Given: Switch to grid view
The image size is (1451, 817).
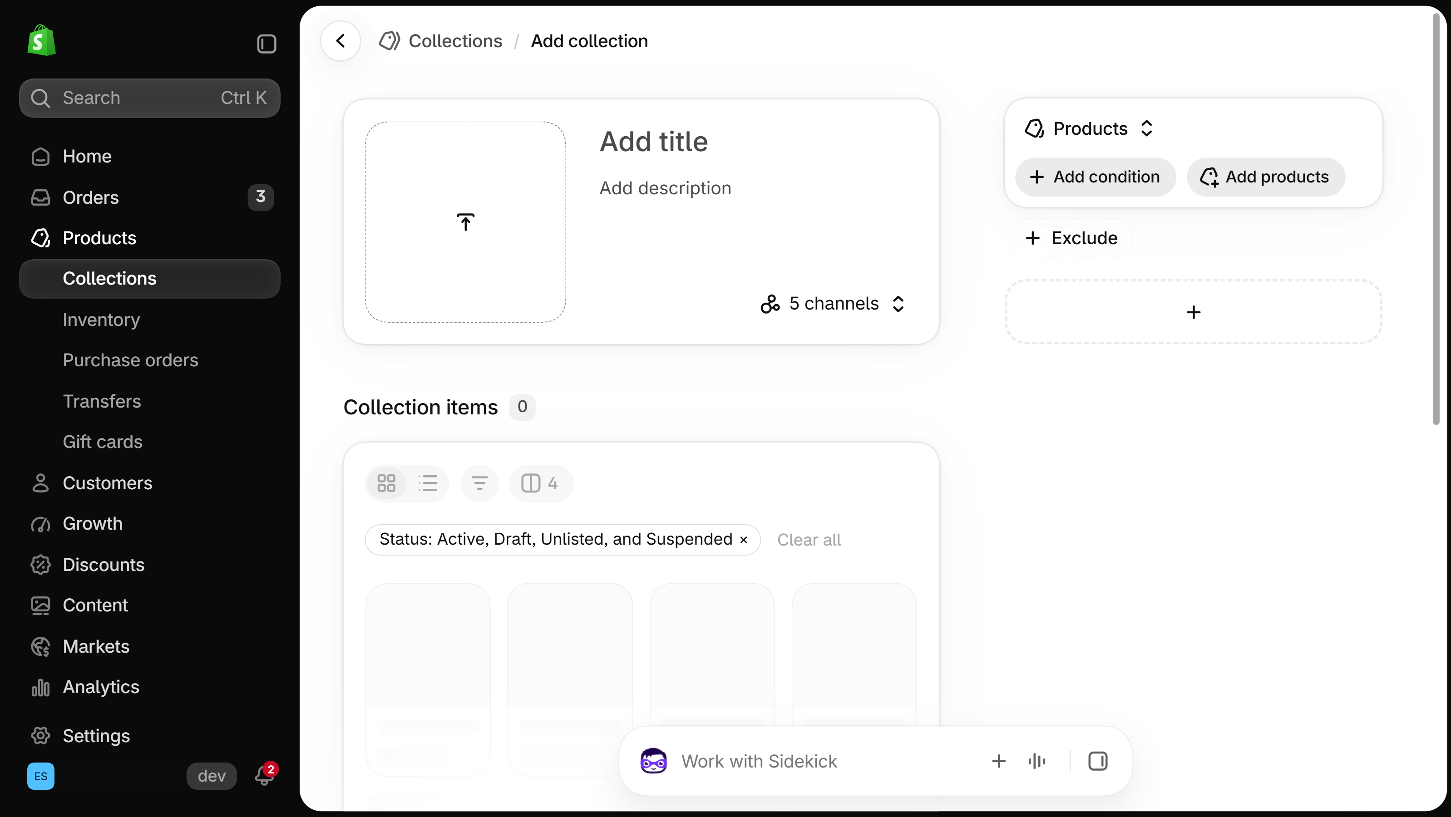Looking at the screenshot, I should [x=386, y=482].
